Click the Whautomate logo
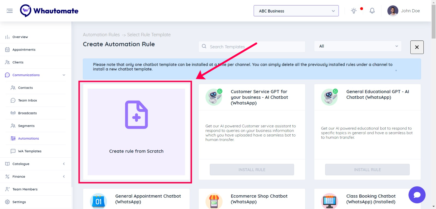 (x=49, y=11)
